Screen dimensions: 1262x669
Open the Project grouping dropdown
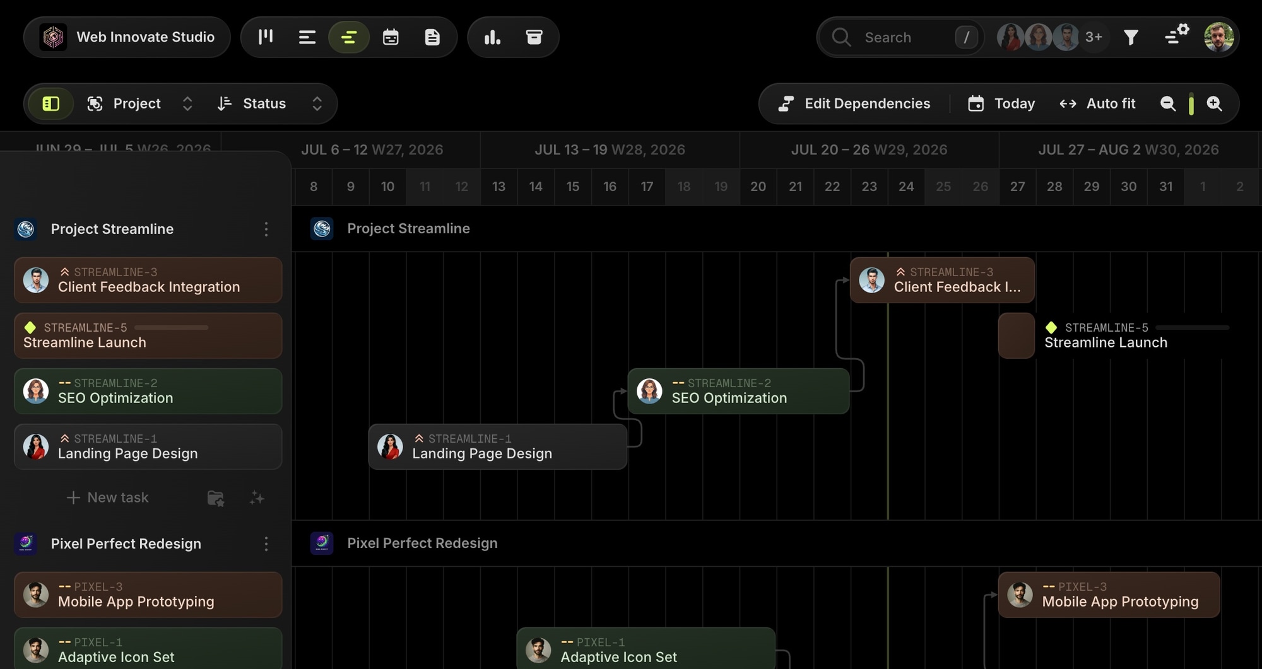(140, 103)
